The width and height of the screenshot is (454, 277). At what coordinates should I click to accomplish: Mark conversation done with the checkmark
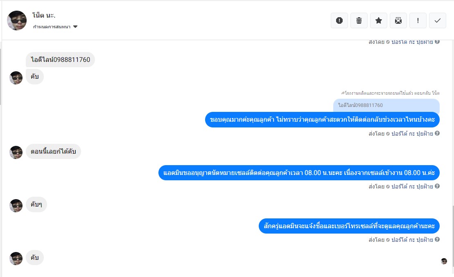438,20
